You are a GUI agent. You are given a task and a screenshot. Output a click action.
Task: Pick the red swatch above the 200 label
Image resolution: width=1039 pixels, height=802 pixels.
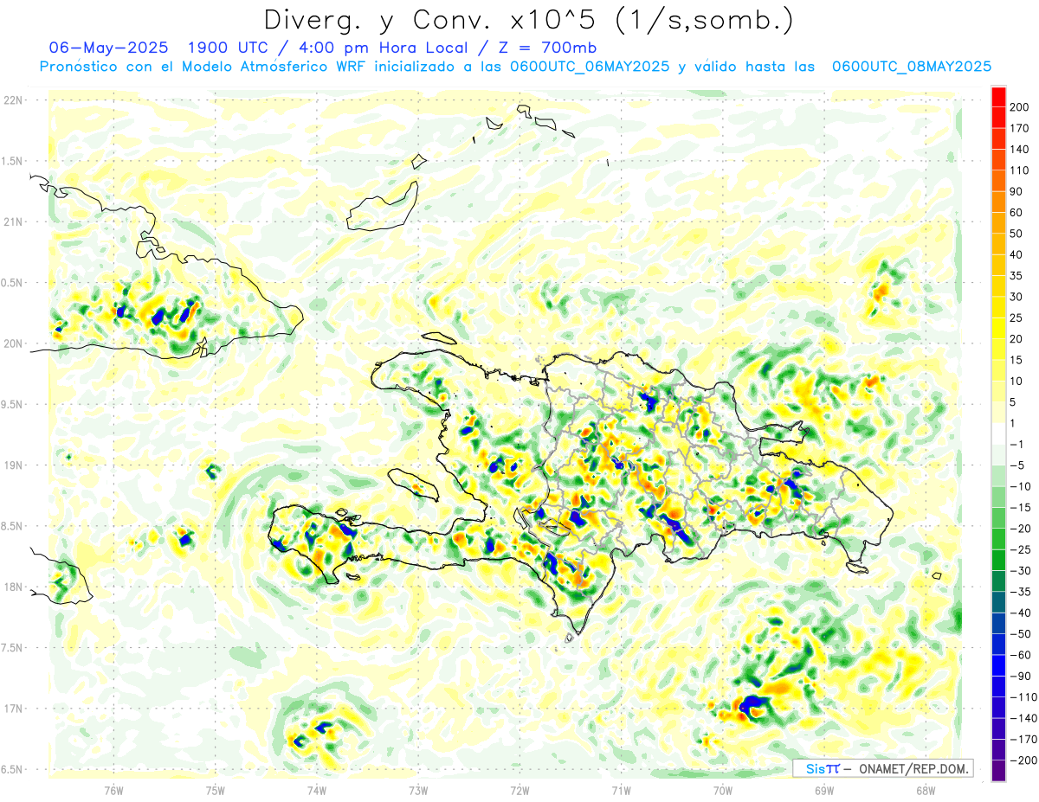pyautogui.click(x=998, y=97)
